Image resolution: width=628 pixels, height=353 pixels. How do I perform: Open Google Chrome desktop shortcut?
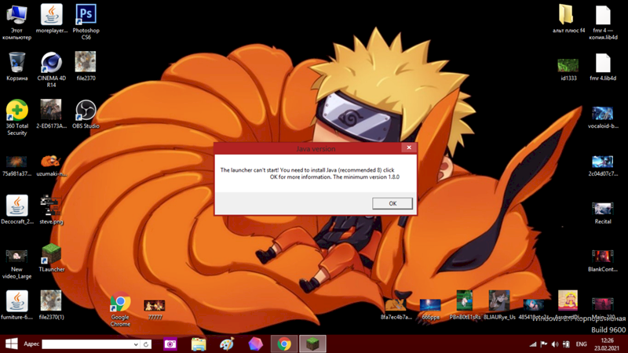pos(120,302)
